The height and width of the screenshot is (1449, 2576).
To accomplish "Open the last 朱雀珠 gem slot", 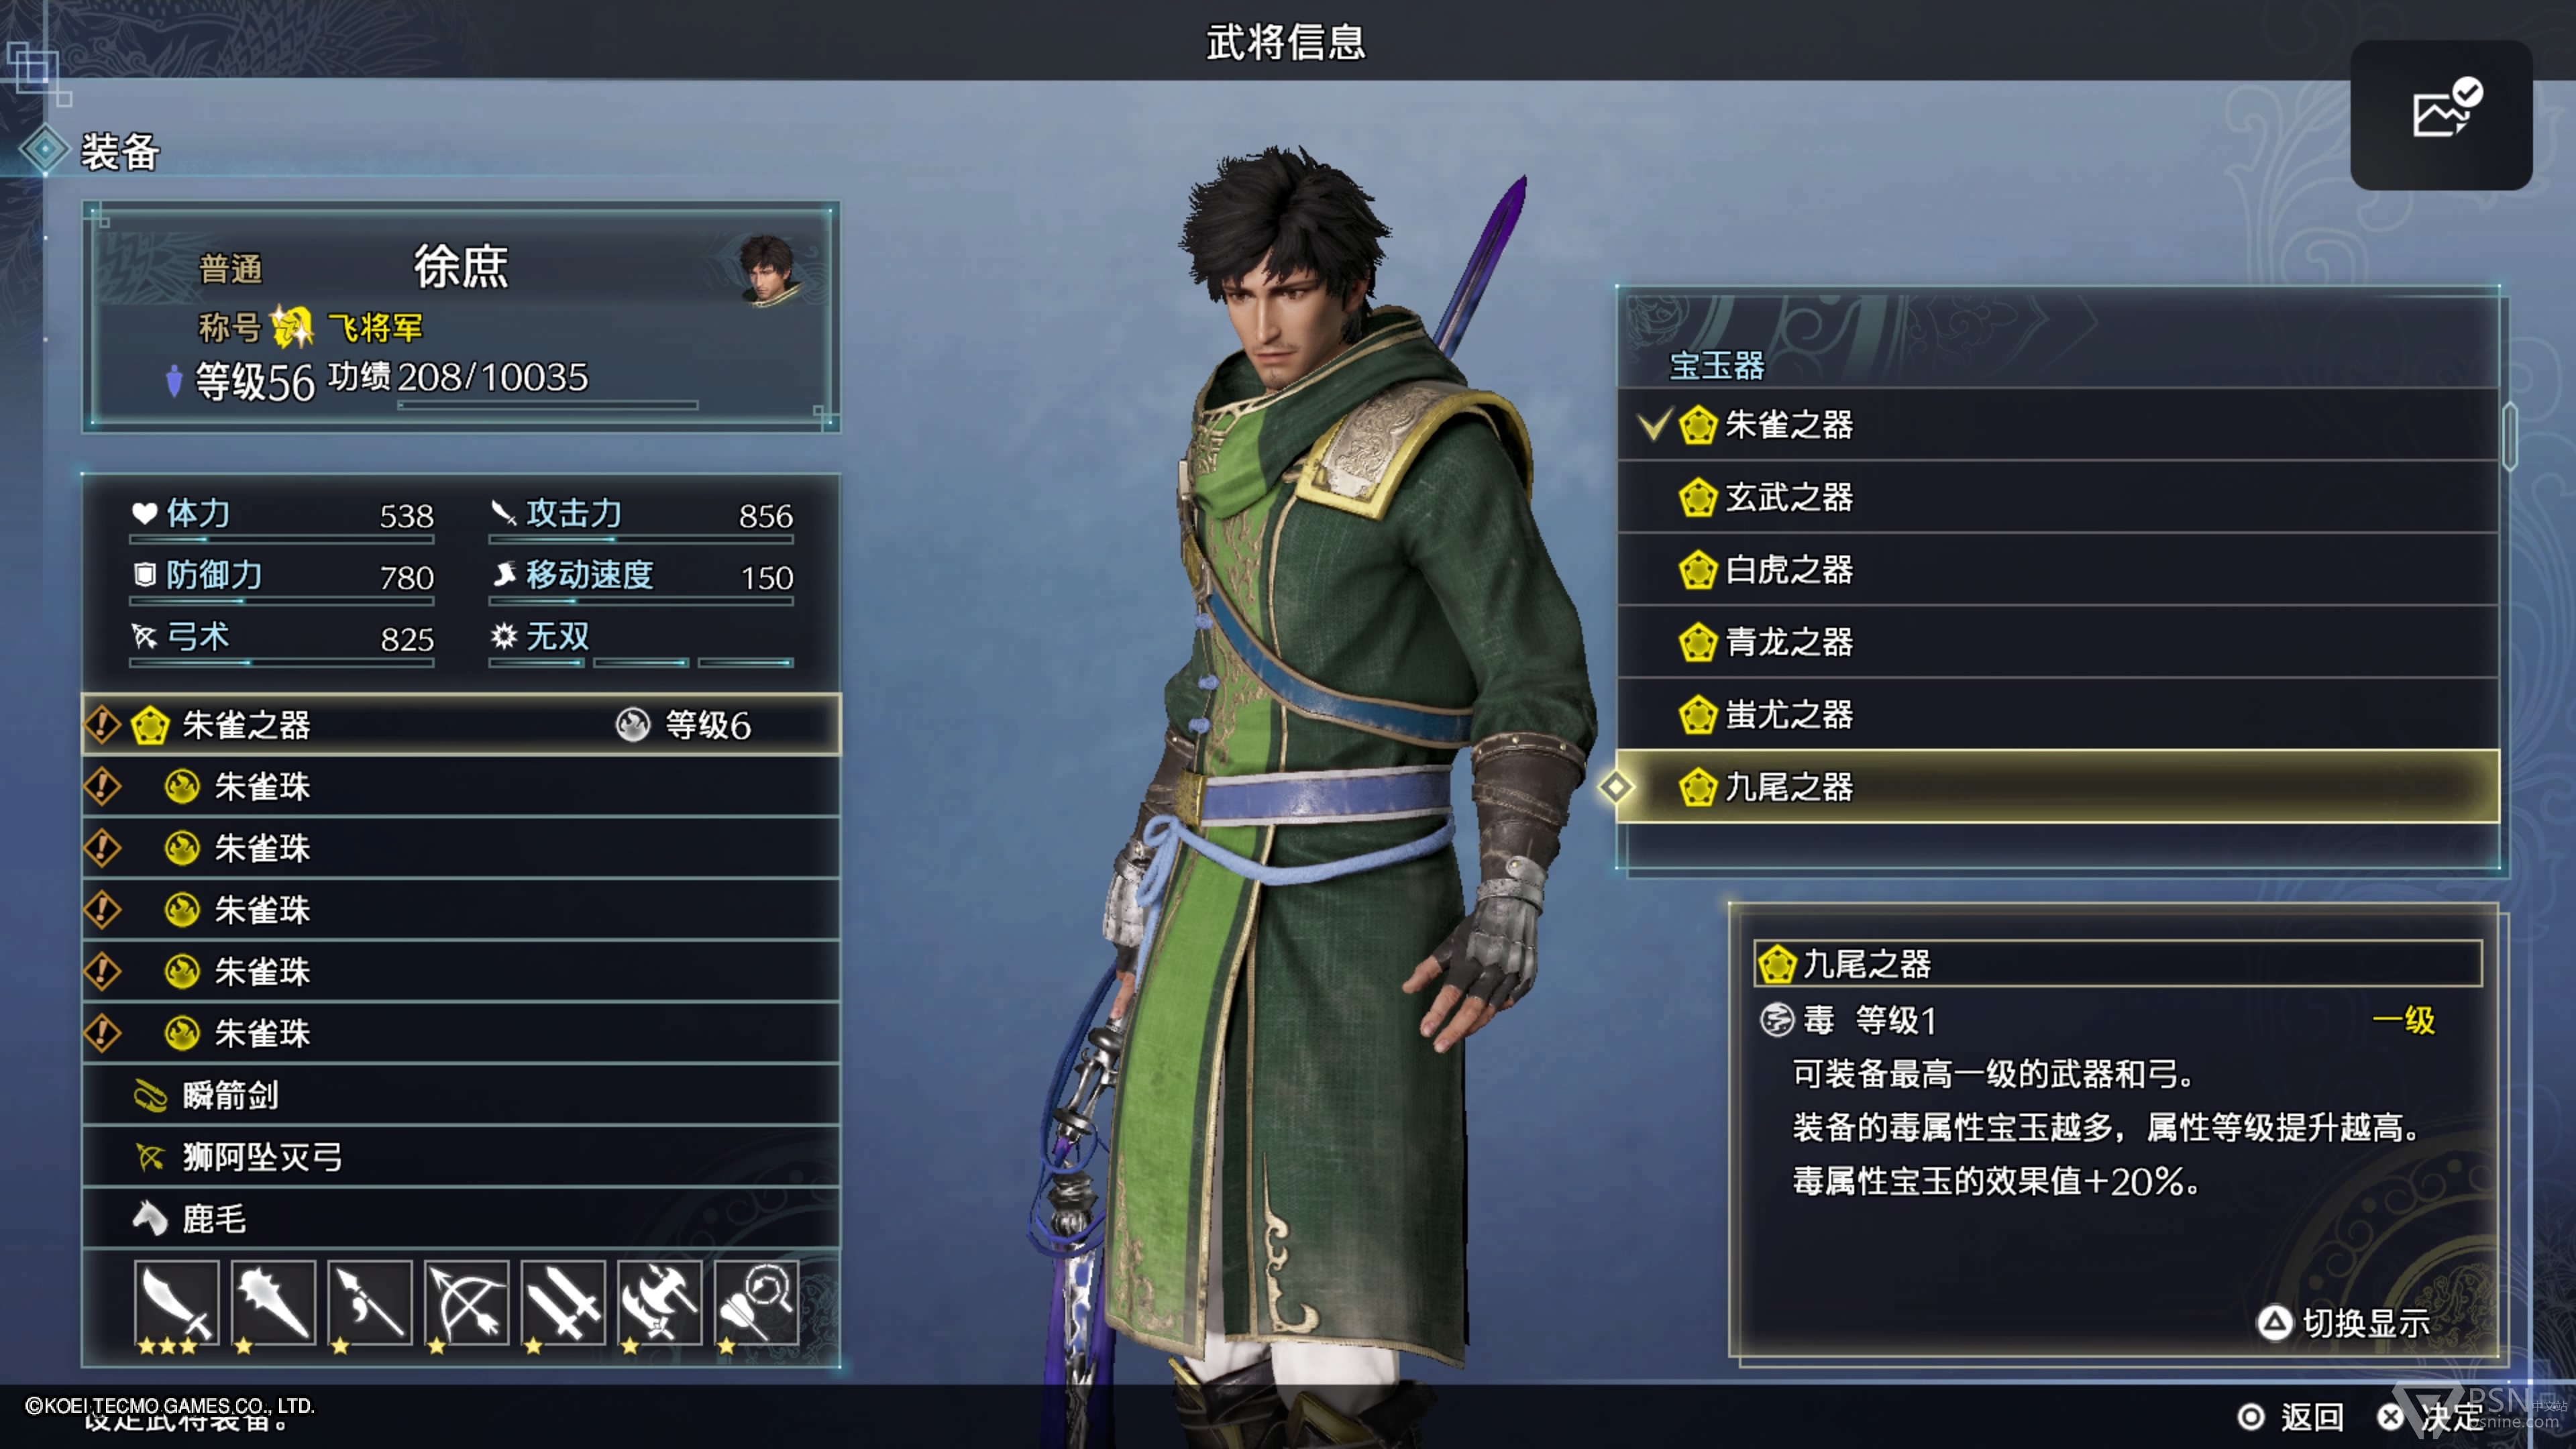I will coord(461,1033).
